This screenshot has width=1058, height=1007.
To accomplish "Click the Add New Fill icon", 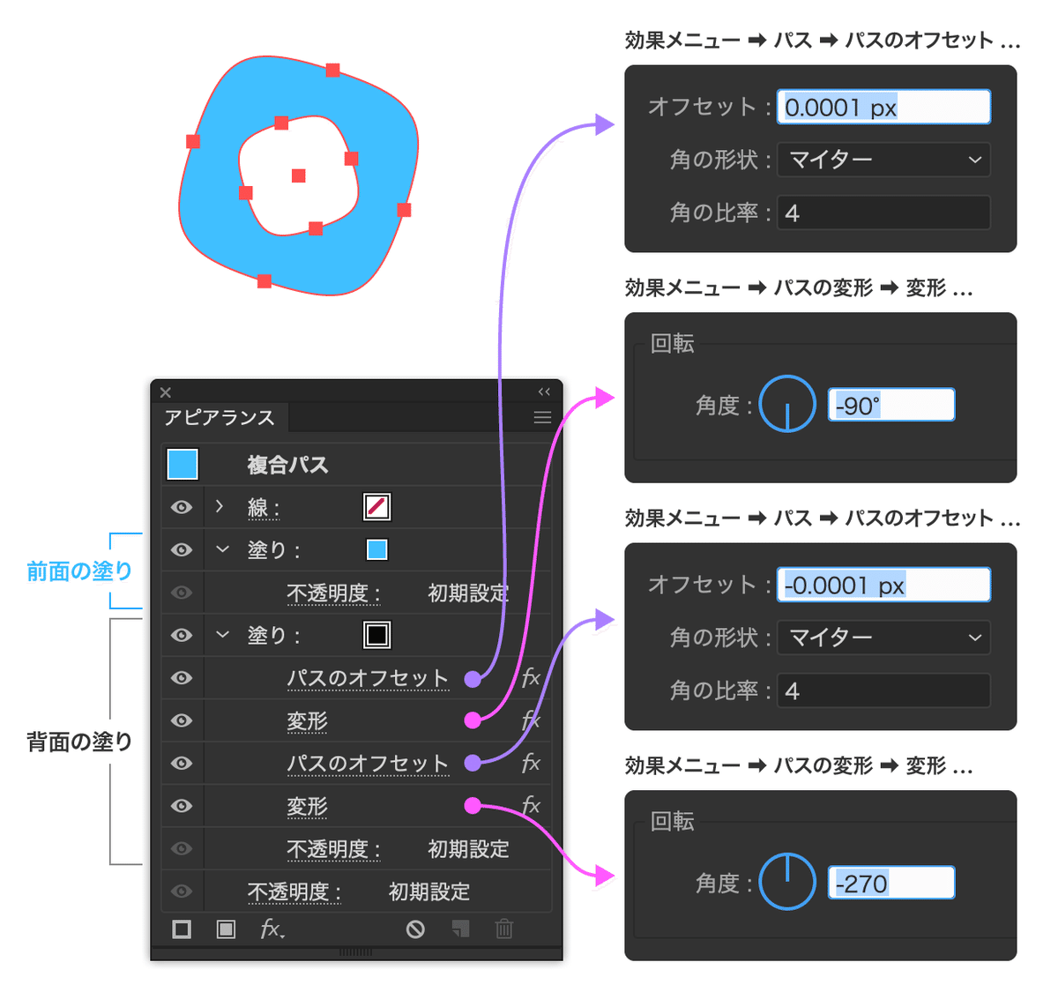I will coord(225,929).
